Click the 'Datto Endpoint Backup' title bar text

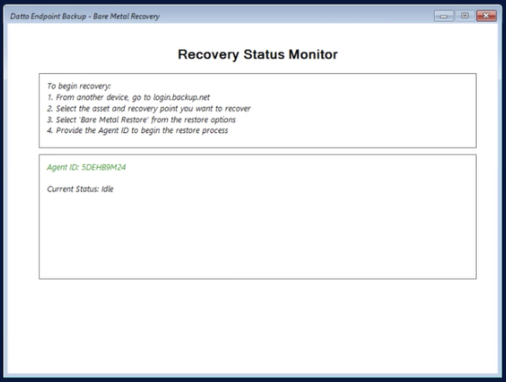(x=48, y=16)
